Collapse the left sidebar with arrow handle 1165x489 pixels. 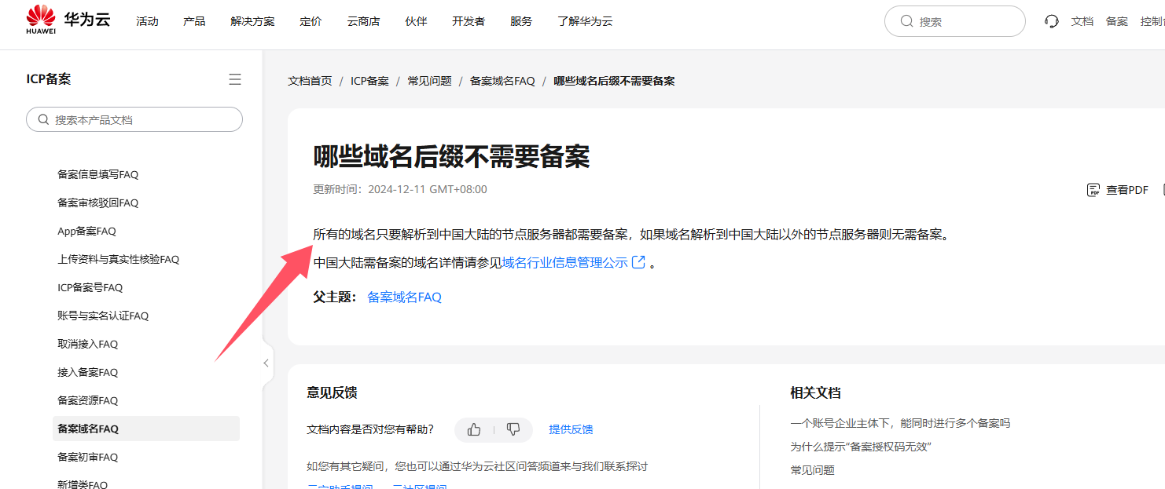click(x=266, y=363)
